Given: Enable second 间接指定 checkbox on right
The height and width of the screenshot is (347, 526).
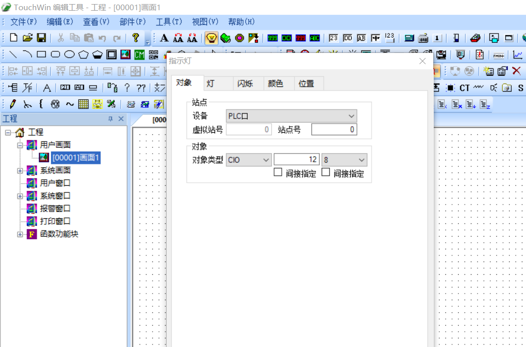Looking at the screenshot, I should click(326, 172).
